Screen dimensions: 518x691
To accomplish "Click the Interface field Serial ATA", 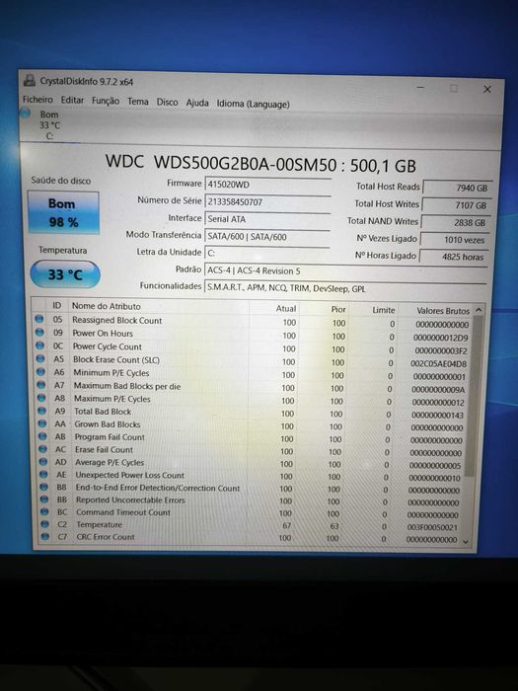I will [x=267, y=219].
